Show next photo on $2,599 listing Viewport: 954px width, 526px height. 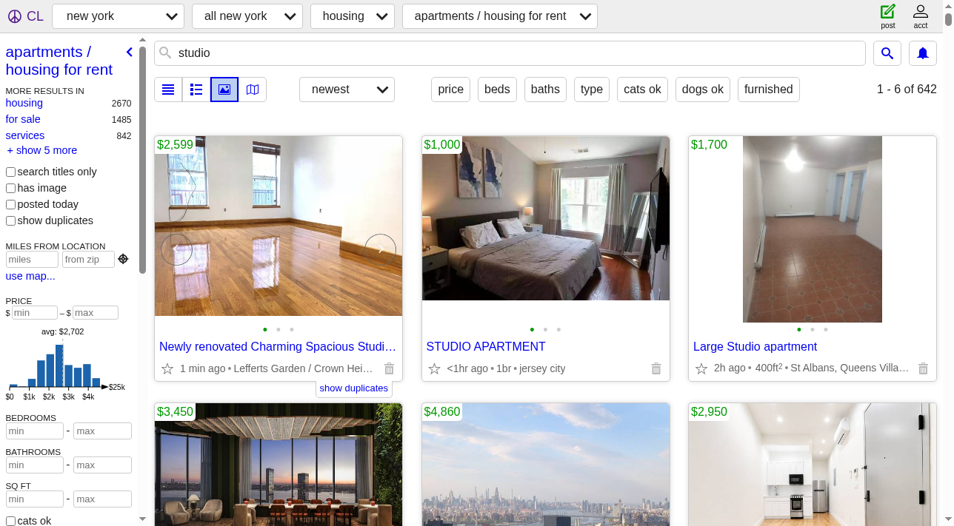(381, 249)
